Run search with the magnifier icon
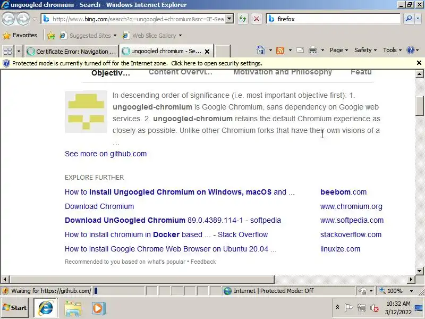Viewport: 425px width, 319px height. pos(408,19)
